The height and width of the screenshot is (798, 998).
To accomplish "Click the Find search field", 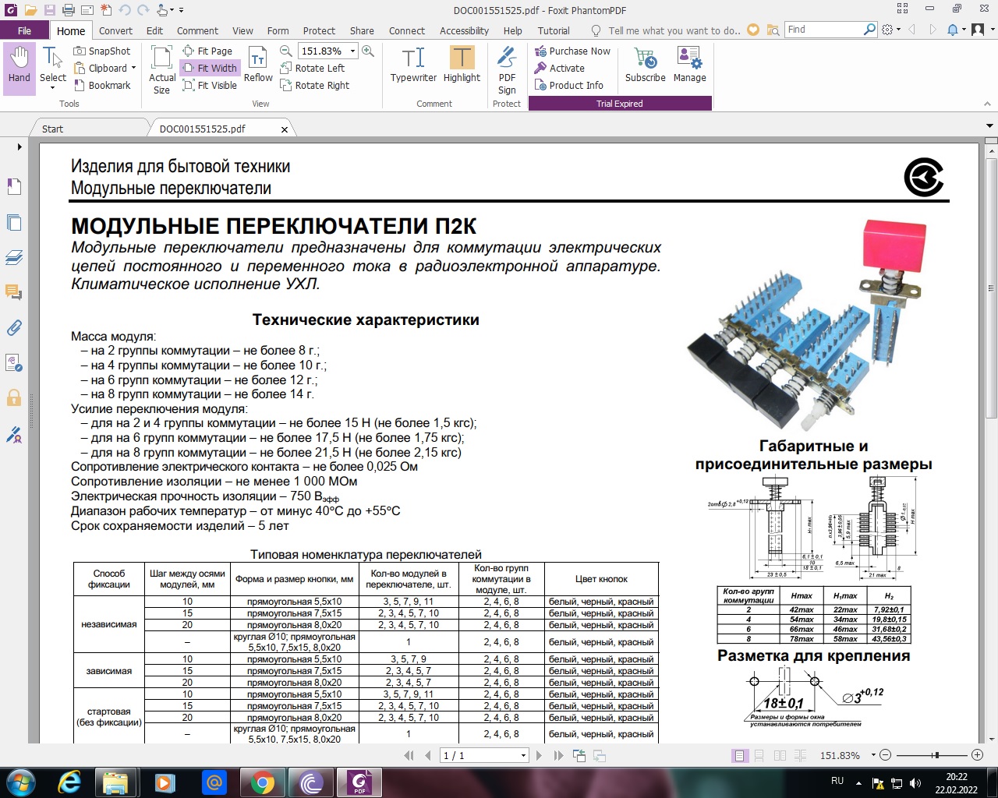I will pos(823,30).
